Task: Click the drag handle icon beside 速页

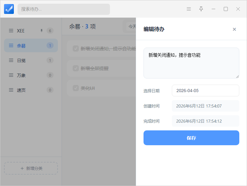Action: [11, 90]
